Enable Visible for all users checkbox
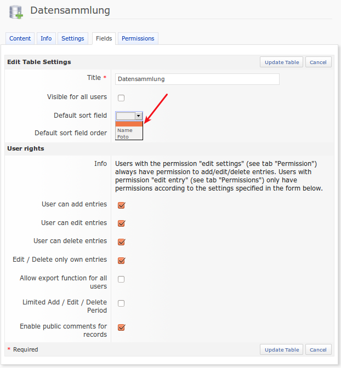341x368 pixels. (121, 98)
